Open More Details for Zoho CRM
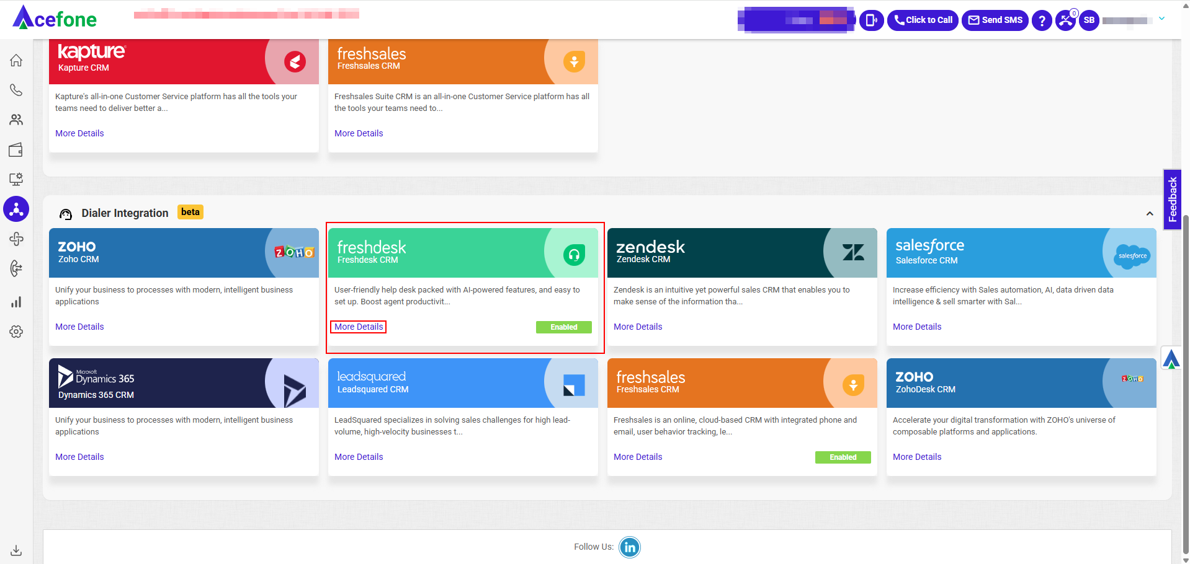Viewport: 1190px width, 564px height. (79, 327)
